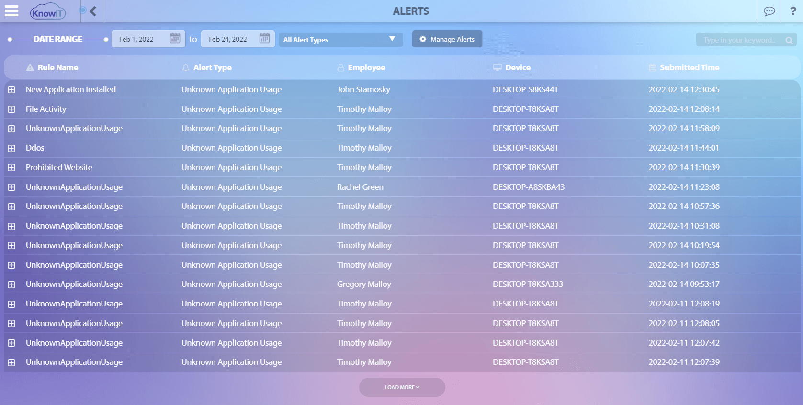
Task: Click the Load More button
Action: point(402,387)
